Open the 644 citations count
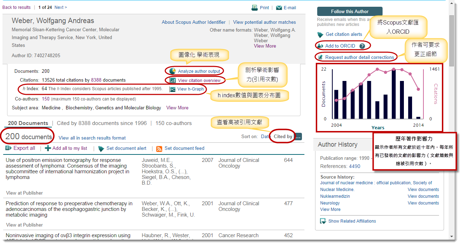The image size is (460, 245). pos(288,160)
